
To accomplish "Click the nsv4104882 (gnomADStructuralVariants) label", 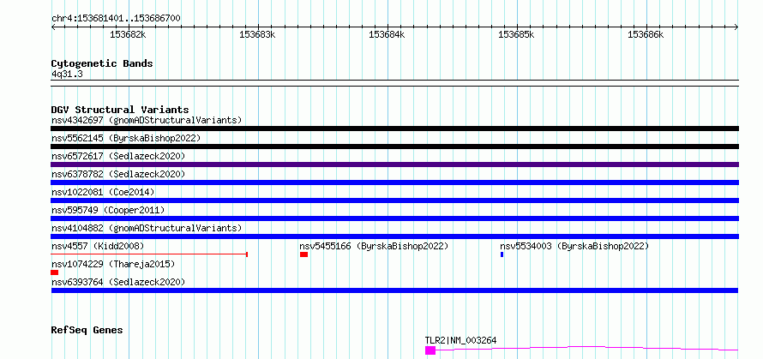I will click(147, 228).
